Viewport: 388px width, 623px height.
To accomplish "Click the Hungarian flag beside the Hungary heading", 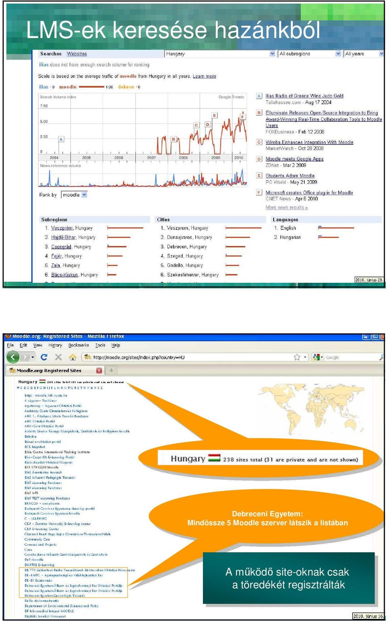I will 42,381.
